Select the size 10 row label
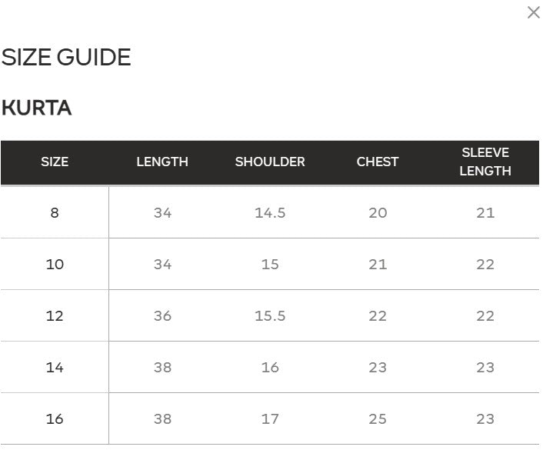Image resolution: width=543 pixels, height=460 pixels. [55, 265]
